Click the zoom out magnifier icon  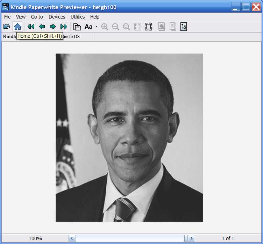pyautogui.click(x=115, y=27)
